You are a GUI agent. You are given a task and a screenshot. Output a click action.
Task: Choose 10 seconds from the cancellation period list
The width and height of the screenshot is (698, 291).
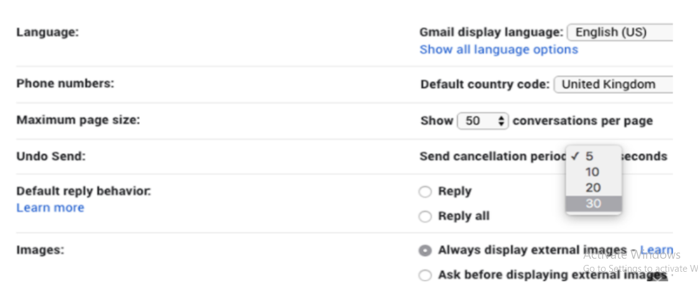(x=592, y=172)
